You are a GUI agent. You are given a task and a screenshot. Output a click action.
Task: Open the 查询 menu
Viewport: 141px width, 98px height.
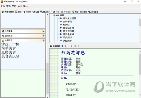[x=8, y=6]
